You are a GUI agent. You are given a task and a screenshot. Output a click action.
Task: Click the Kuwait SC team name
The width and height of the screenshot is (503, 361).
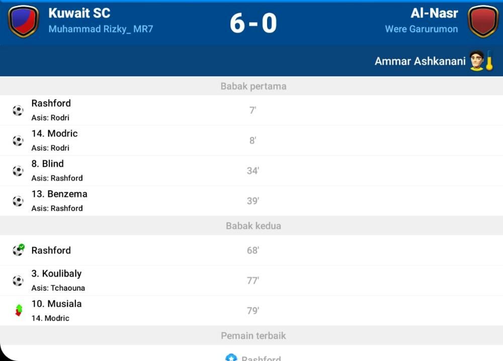pos(79,13)
